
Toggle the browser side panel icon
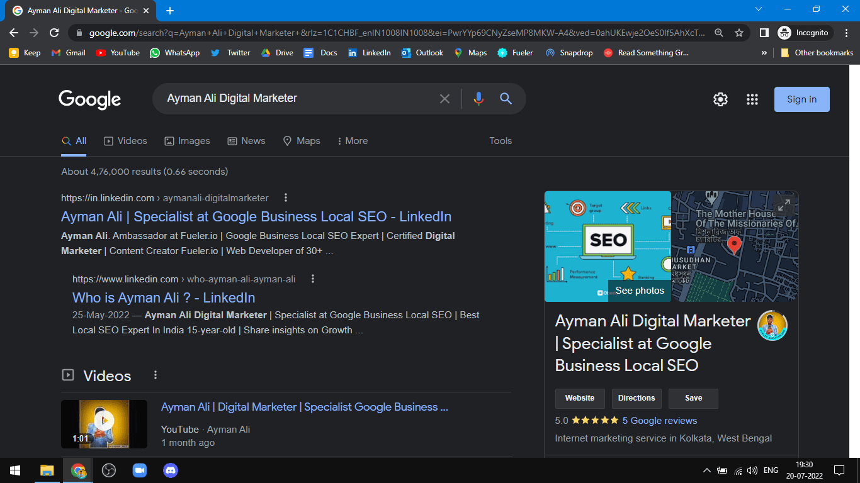point(764,33)
